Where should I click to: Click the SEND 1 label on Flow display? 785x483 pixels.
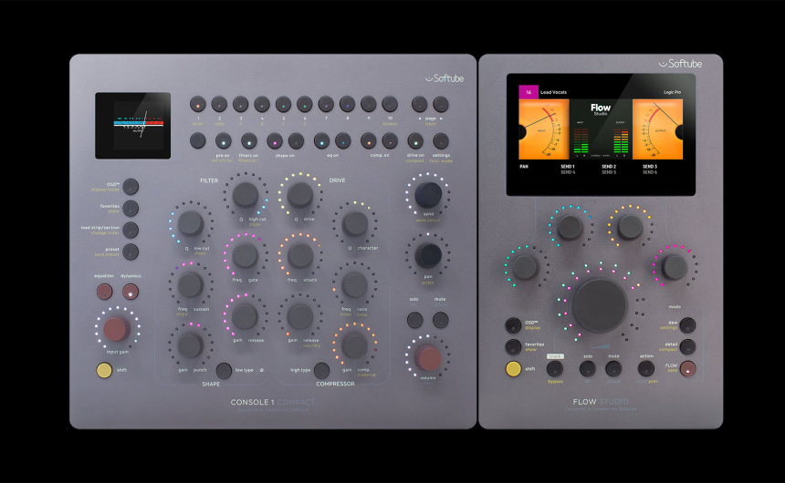(567, 167)
